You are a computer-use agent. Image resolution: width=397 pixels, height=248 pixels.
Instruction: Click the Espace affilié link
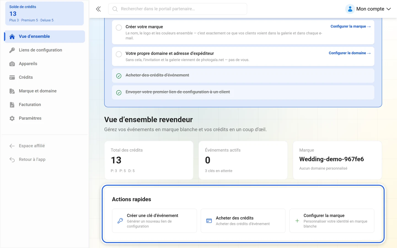(45, 146)
